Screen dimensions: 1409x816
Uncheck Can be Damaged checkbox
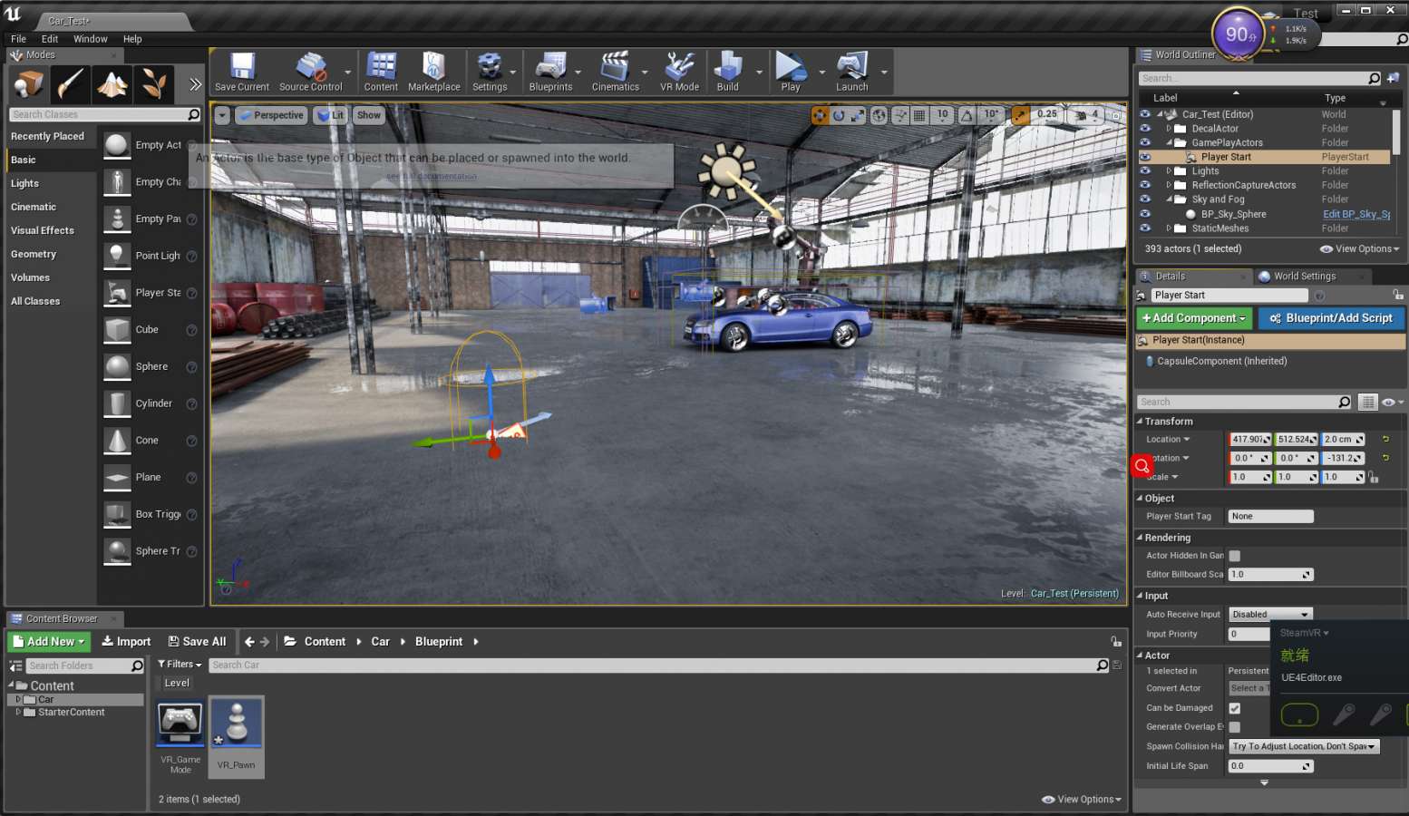pyautogui.click(x=1234, y=708)
